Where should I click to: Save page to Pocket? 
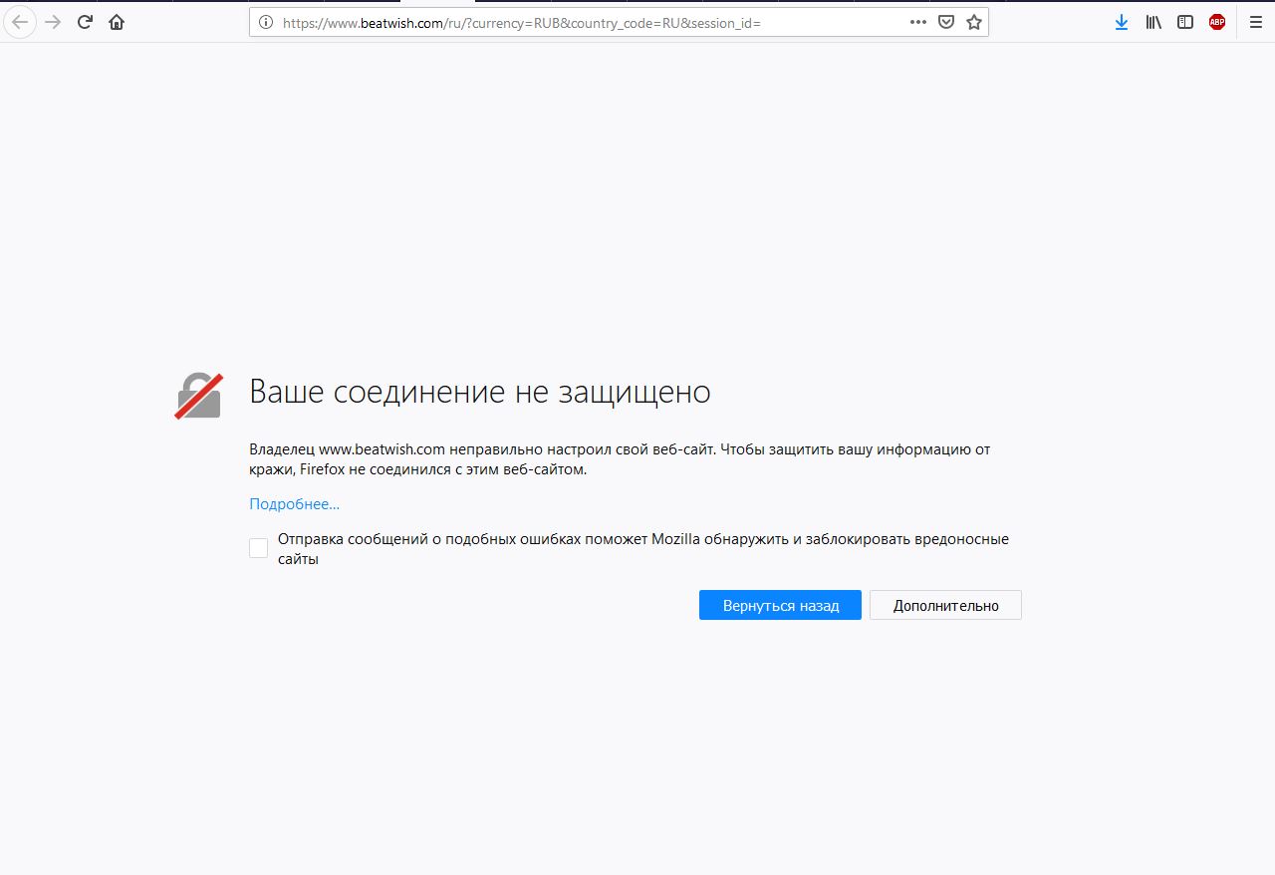946,22
